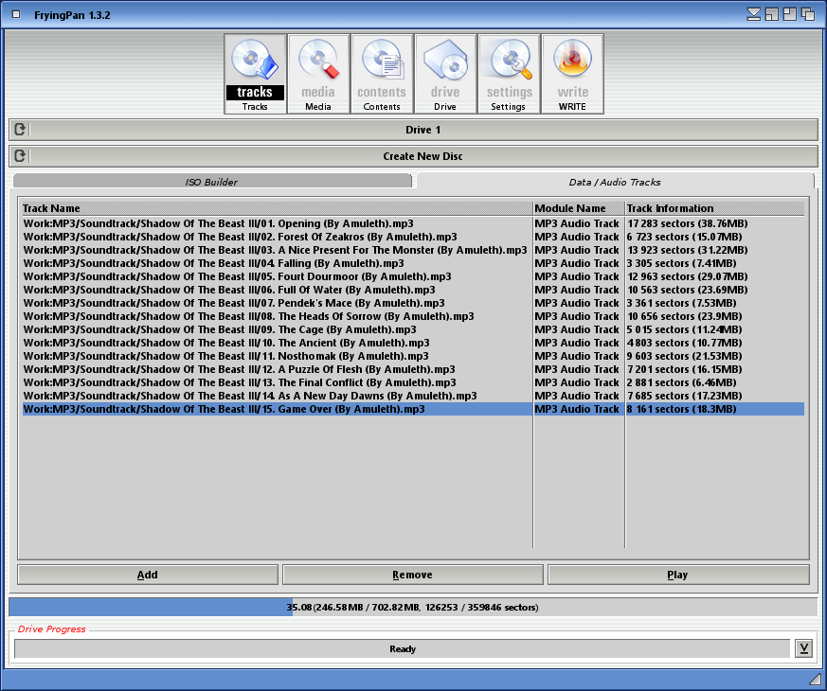Switch to the ISO Builder tab
This screenshot has width=827, height=691.
(211, 182)
